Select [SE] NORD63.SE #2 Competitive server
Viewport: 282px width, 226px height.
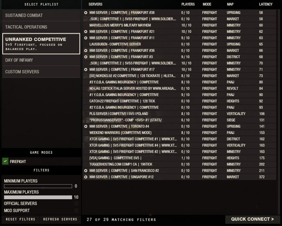point(179,76)
